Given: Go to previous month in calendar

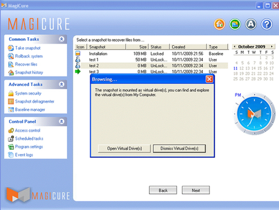Looking at the screenshot, I should [235, 46].
